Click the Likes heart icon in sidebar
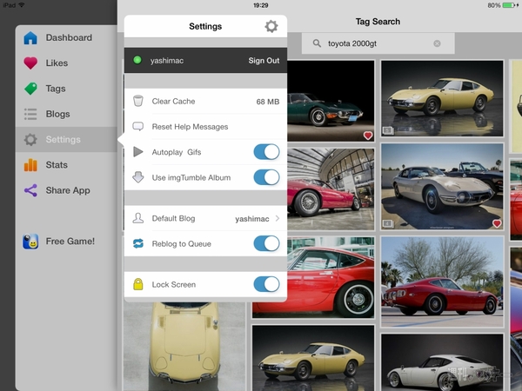This screenshot has width=522, height=391. click(x=30, y=63)
